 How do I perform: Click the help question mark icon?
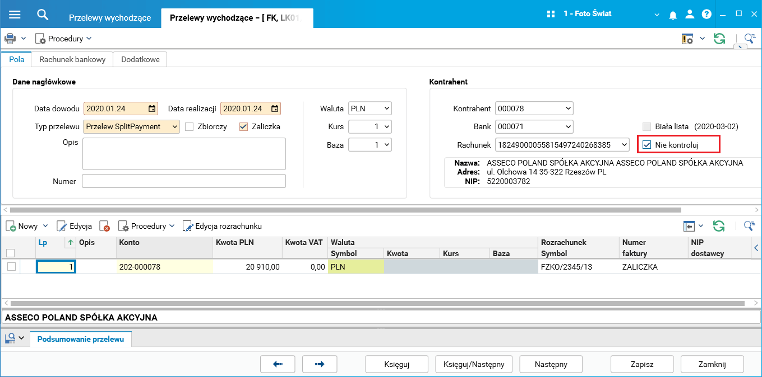pyautogui.click(x=706, y=15)
